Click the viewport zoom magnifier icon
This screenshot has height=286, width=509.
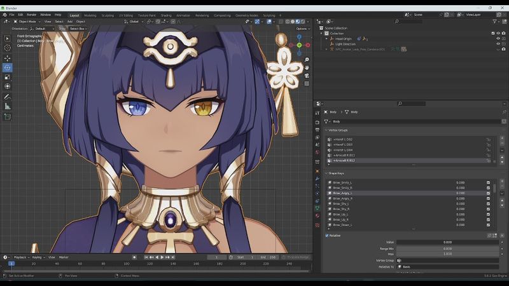307,60
